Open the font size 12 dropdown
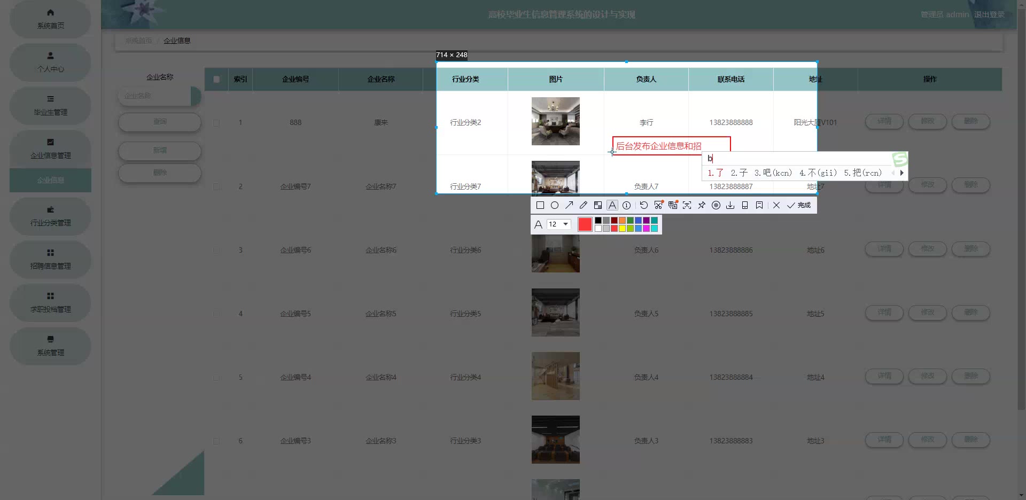 coord(559,224)
